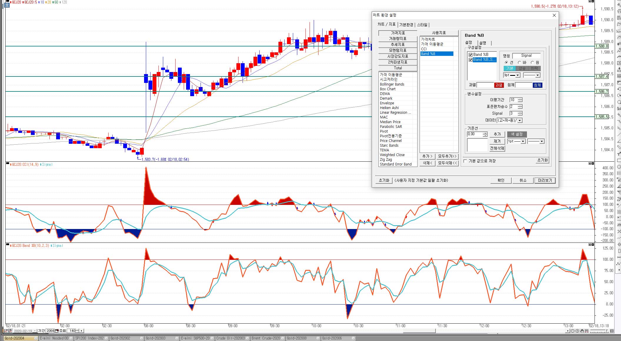Close the E-mini Nasdaq100 tab

point(71,338)
